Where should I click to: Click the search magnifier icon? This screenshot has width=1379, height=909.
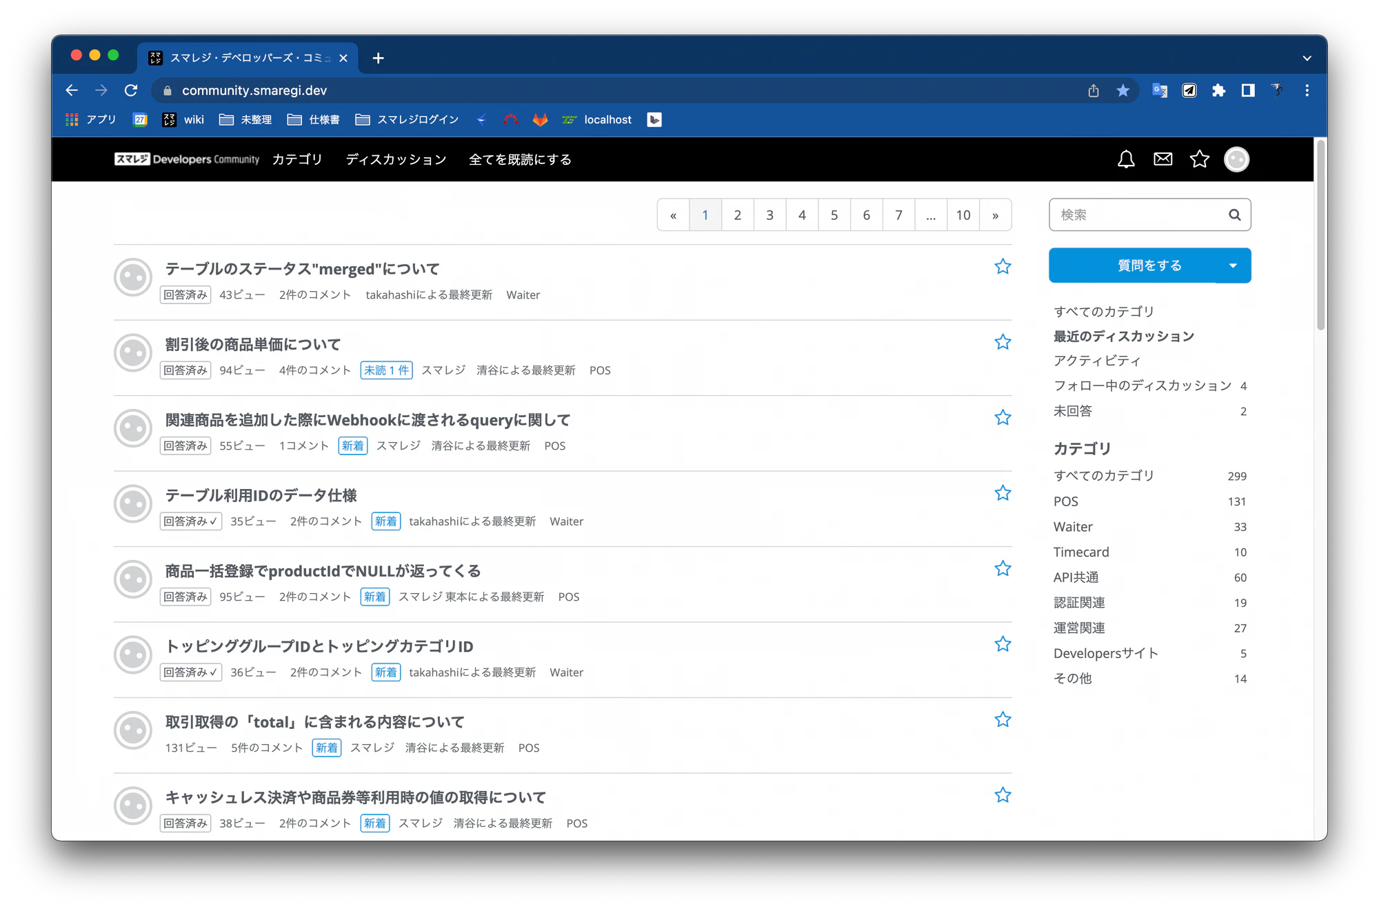[1234, 215]
